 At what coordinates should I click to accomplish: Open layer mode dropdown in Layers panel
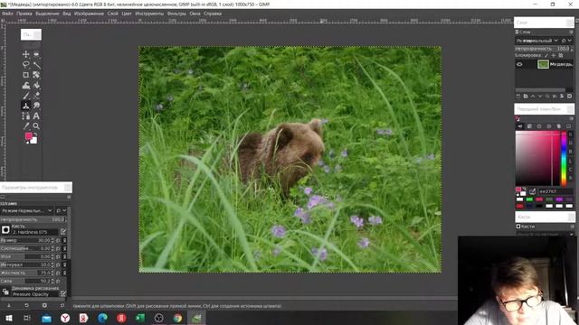pos(537,40)
